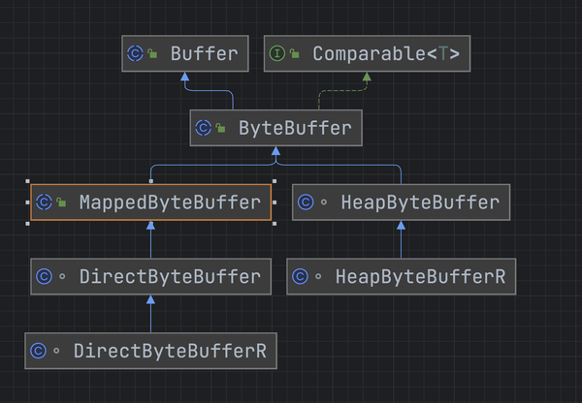582x403 pixels.
Task: Click the class icon on HeapByteBuffer node
Action: click(x=306, y=202)
